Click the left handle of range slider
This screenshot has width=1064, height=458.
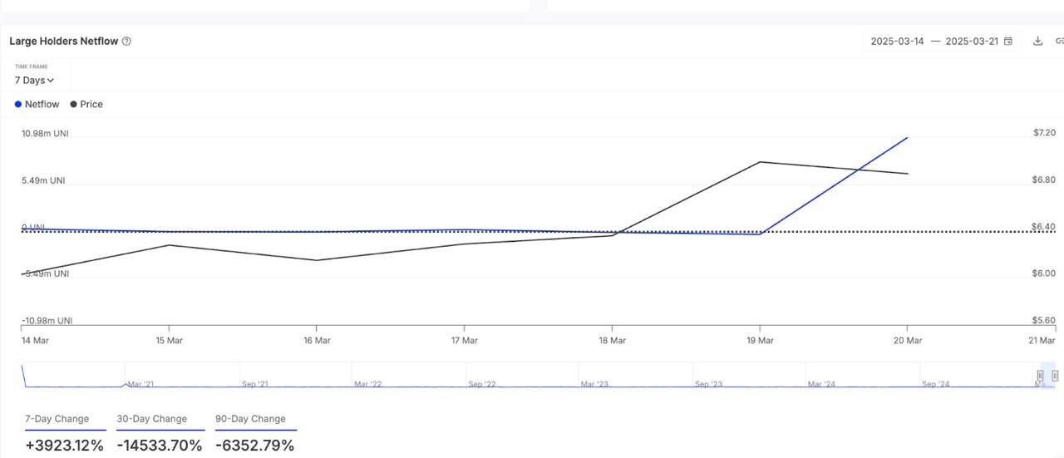click(x=1040, y=376)
